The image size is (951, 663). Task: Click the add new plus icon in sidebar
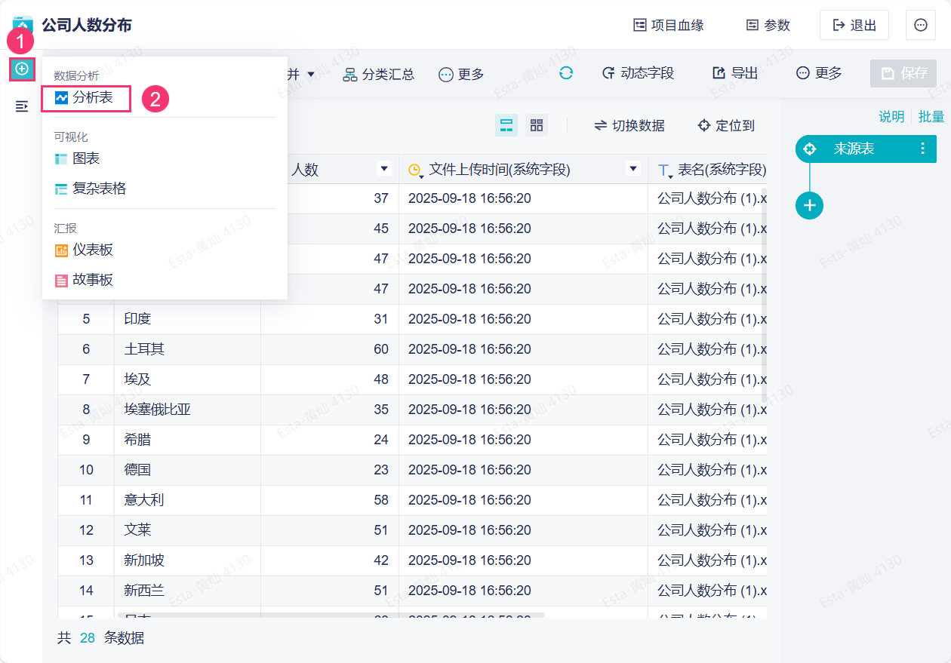[x=22, y=69]
